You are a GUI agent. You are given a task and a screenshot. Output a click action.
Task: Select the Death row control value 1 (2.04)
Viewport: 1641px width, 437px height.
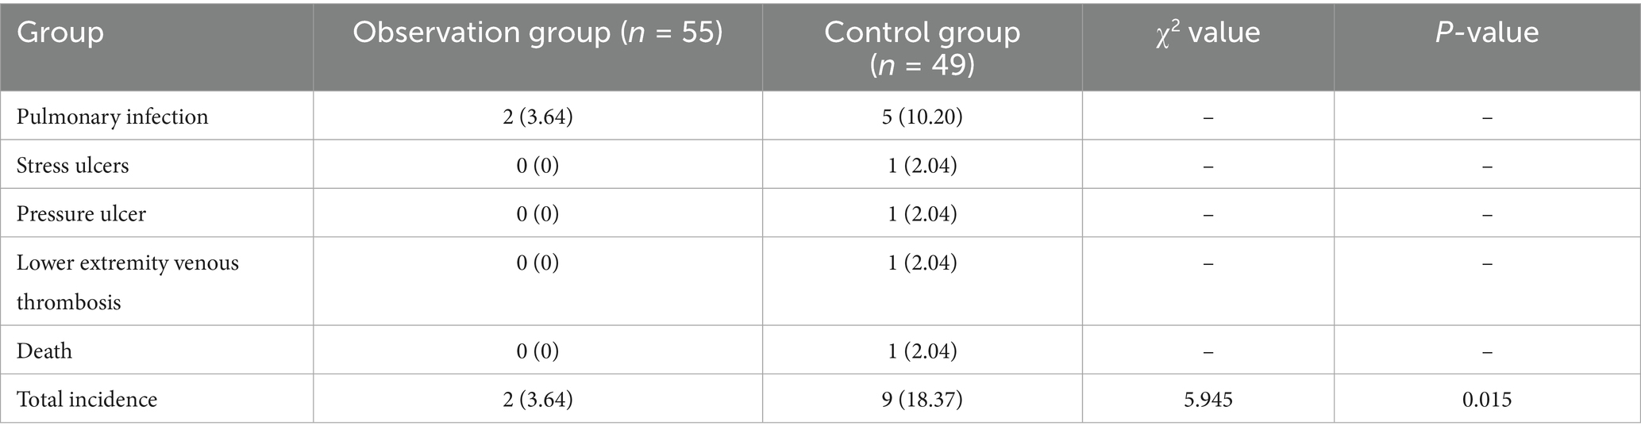click(x=922, y=351)
